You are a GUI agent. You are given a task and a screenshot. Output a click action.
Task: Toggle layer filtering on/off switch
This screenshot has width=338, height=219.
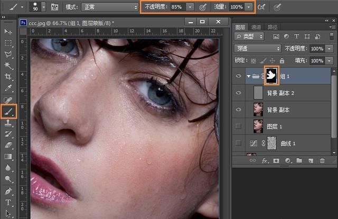[x=332, y=36]
